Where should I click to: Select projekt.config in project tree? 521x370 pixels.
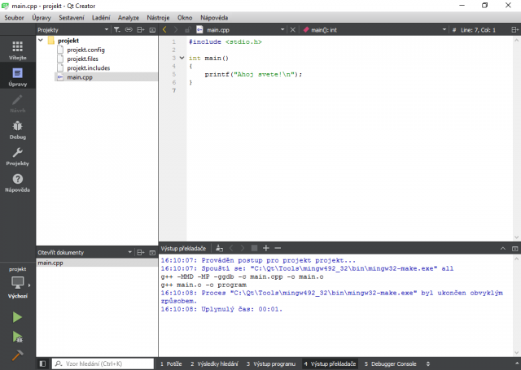[85, 50]
